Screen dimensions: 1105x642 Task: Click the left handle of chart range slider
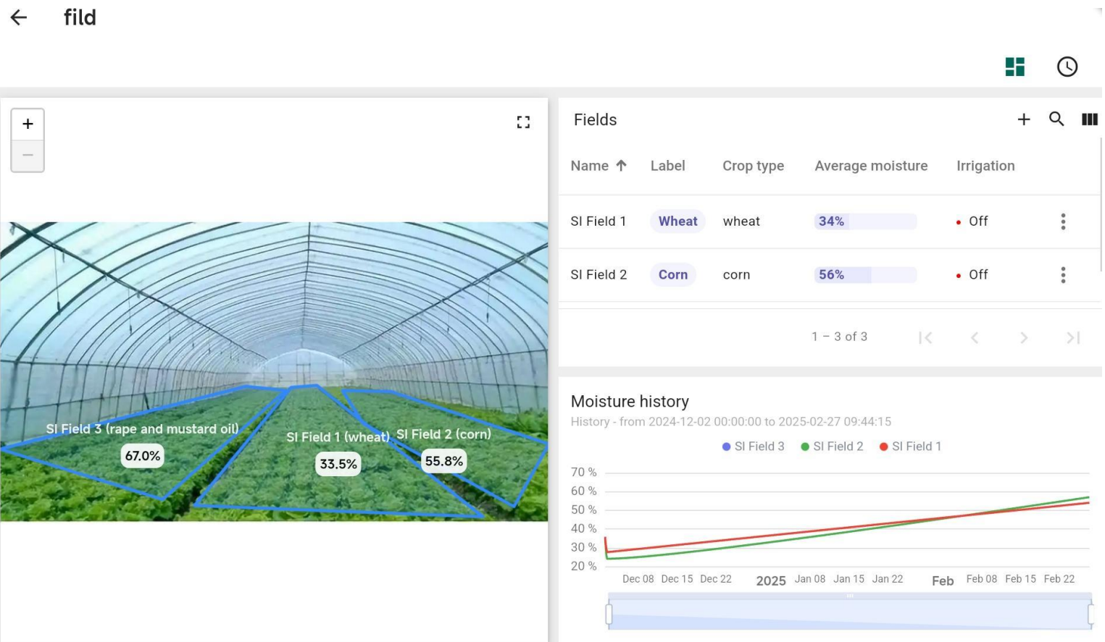point(609,614)
